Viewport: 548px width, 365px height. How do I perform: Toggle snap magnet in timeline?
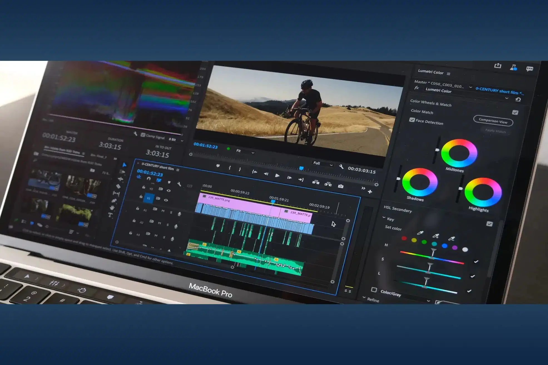pos(148,179)
